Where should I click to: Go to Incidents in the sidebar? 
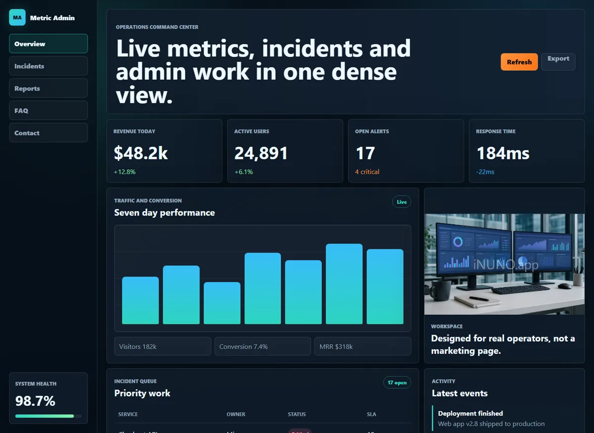(49, 66)
